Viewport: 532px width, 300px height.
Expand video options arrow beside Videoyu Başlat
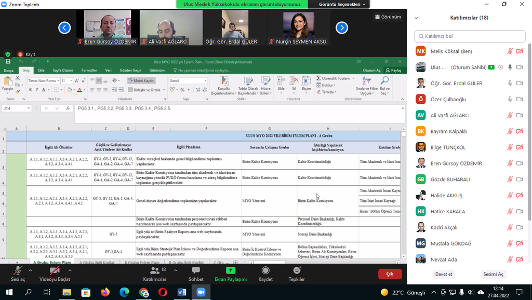[x=70, y=269]
